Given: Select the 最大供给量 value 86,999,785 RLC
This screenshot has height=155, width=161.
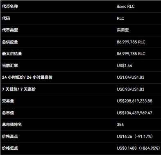Looking at the screenshot, I should click(131, 54).
